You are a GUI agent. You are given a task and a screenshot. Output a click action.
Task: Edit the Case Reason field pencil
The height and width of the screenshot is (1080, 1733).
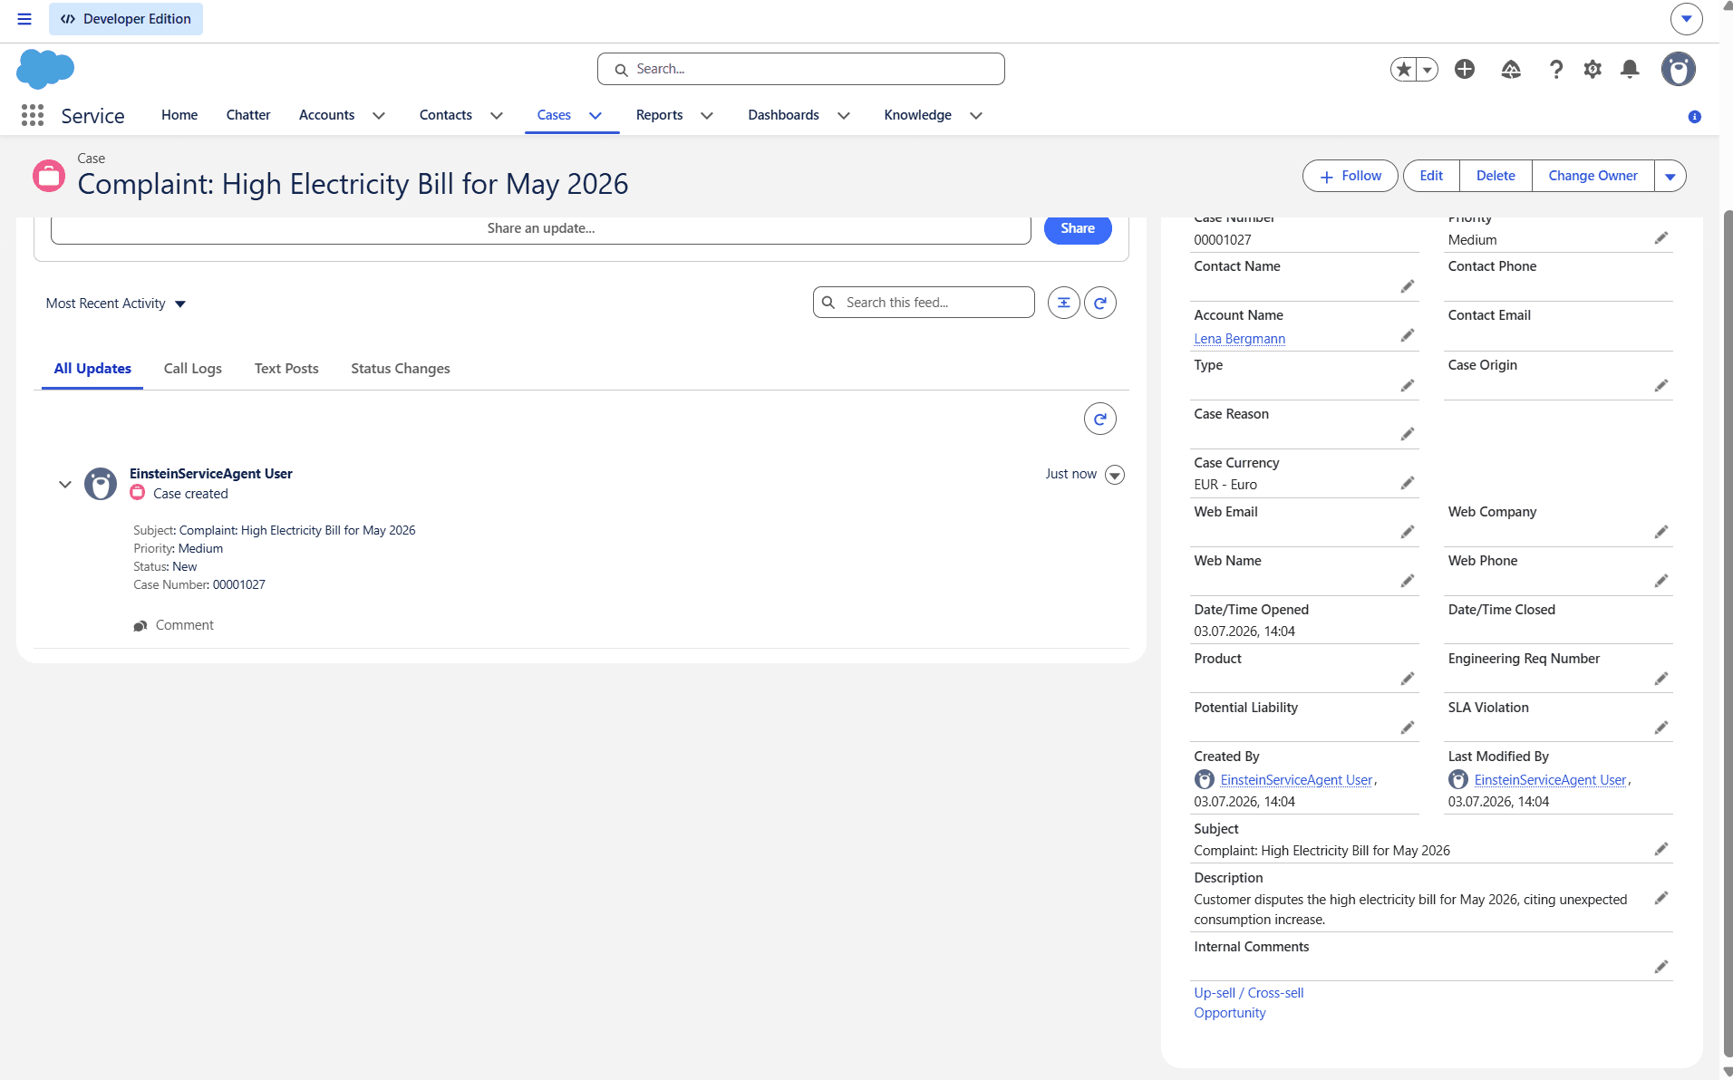(x=1407, y=435)
